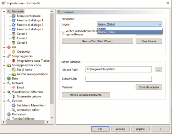Screen dimensions: 172x134
Task: Collapse the Sovrapposizioni icona tree node
Action: [x=4, y=65]
